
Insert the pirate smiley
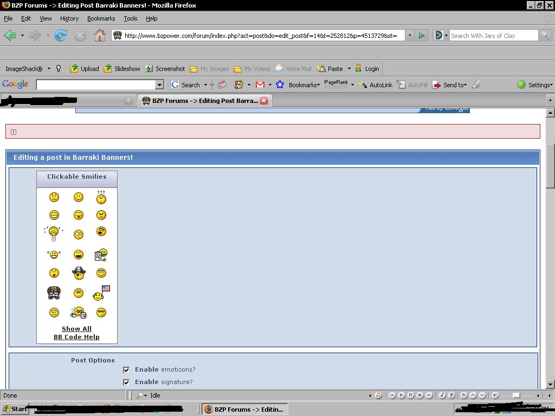(79, 273)
